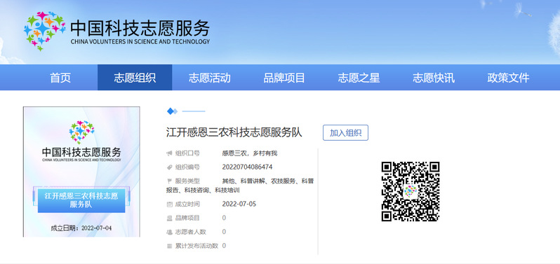This screenshot has width=560, height=264.
Task: Click the 服务类型 label text
Action: 187,181
